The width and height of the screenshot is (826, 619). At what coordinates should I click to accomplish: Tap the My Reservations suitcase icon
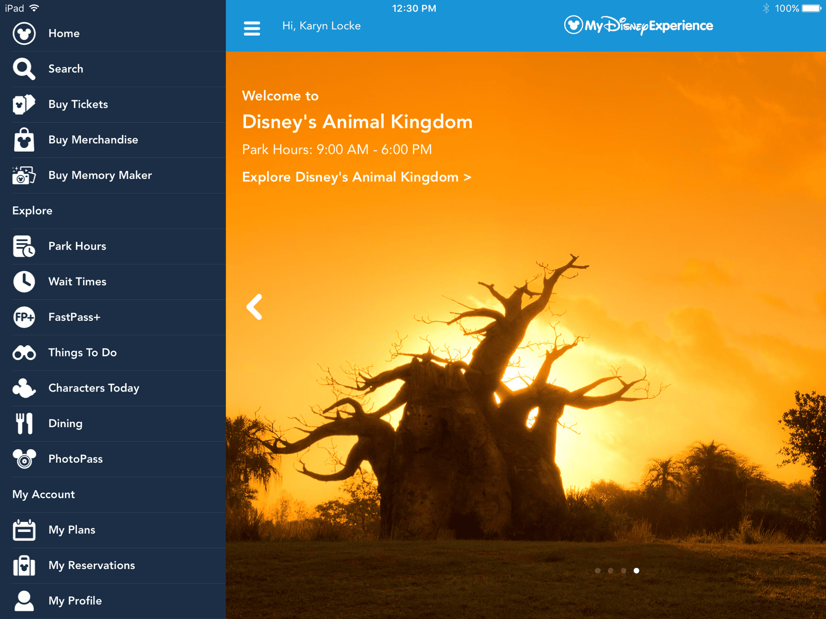pyautogui.click(x=24, y=565)
